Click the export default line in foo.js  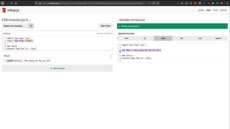point(29,61)
